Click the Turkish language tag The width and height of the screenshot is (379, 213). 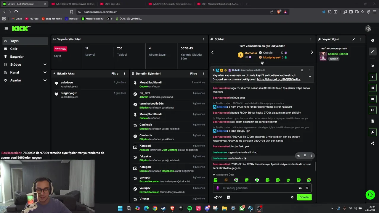pyautogui.click(x=334, y=59)
